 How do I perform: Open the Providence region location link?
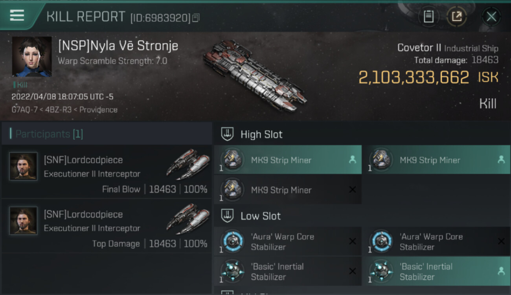(x=98, y=110)
